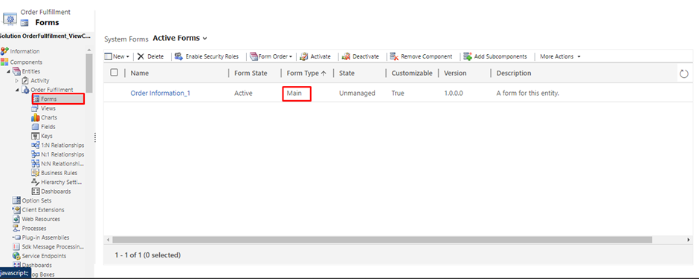Open the New form dropdown arrow
Image resolution: width=699 pixels, height=279 pixels.
click(127, 57)
